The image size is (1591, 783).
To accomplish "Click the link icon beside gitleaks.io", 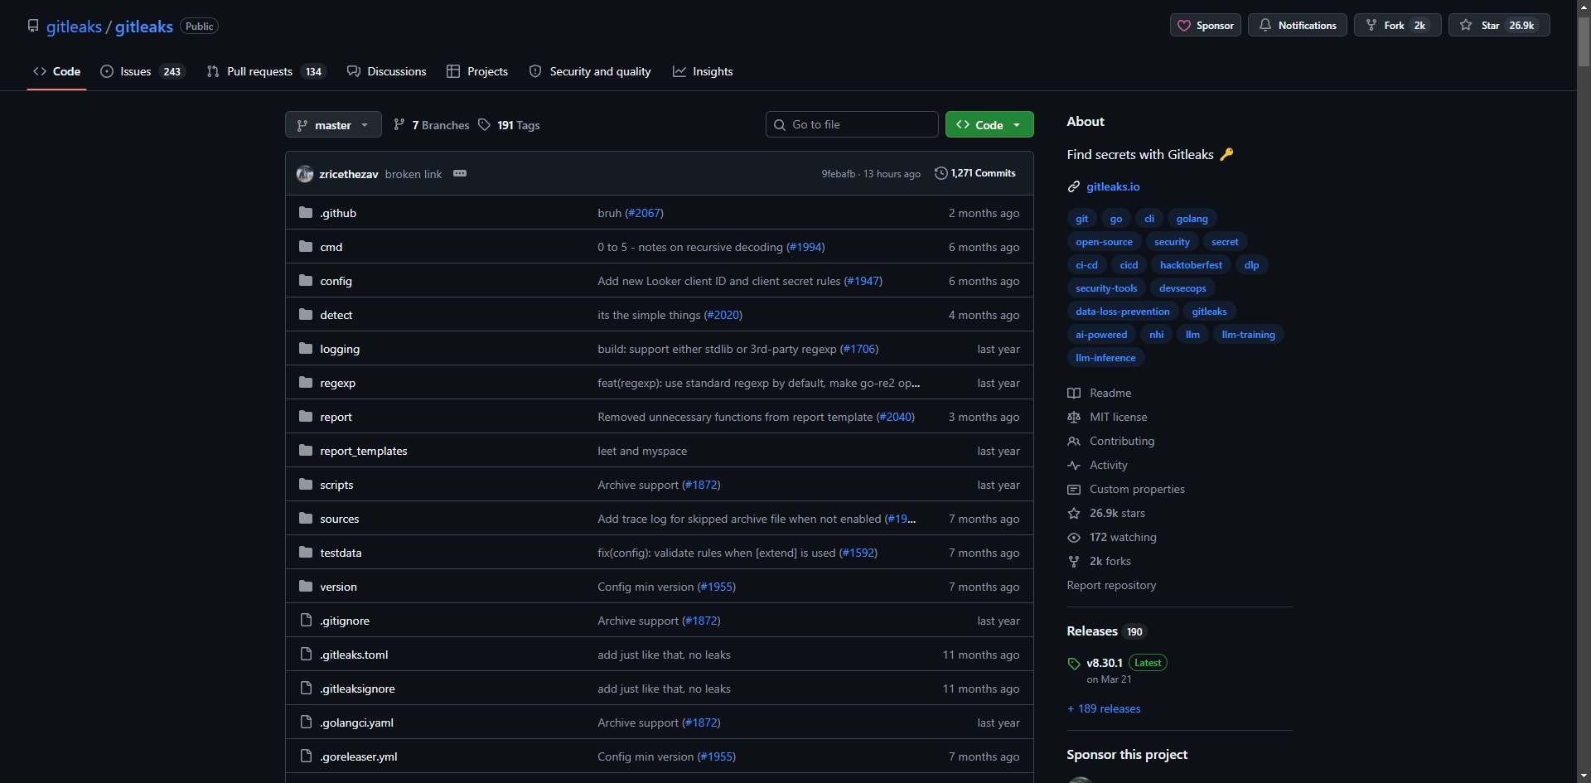I will pos(1074,186).
